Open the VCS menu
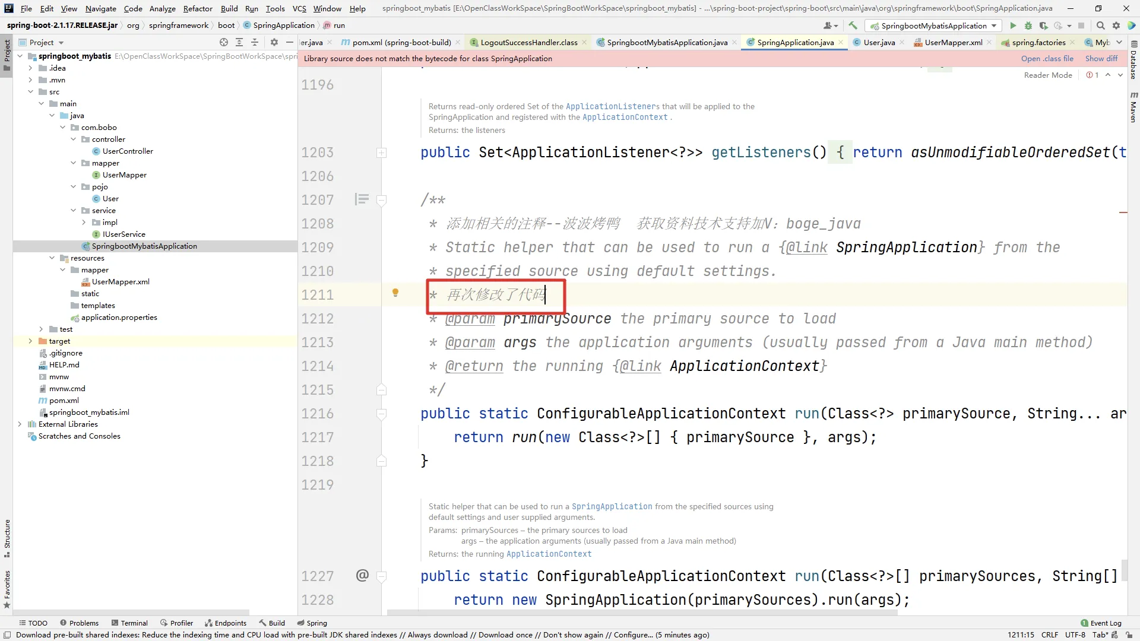 point(299,8)
